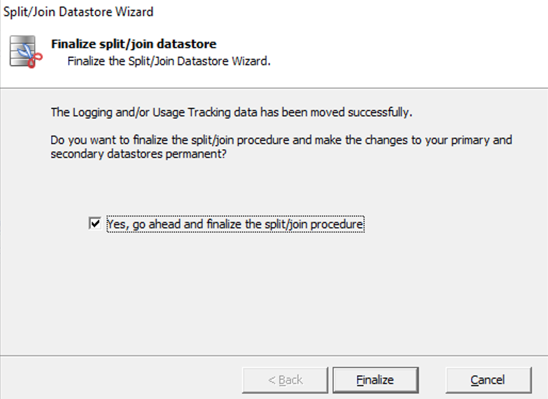The width and height of the screenshot is (548, 399).
Task: Click the checkmark inside the checkbox square
Action: (95, 224)
